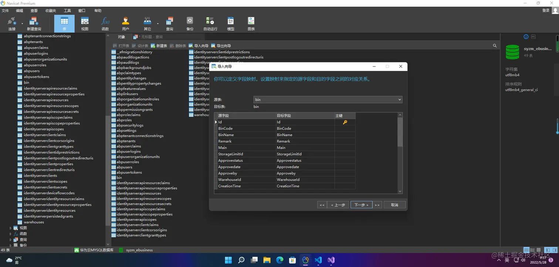Screen dimensions: 559x267
Task: Click the primary key icon in the Id row
Action: tap(345, 122)
